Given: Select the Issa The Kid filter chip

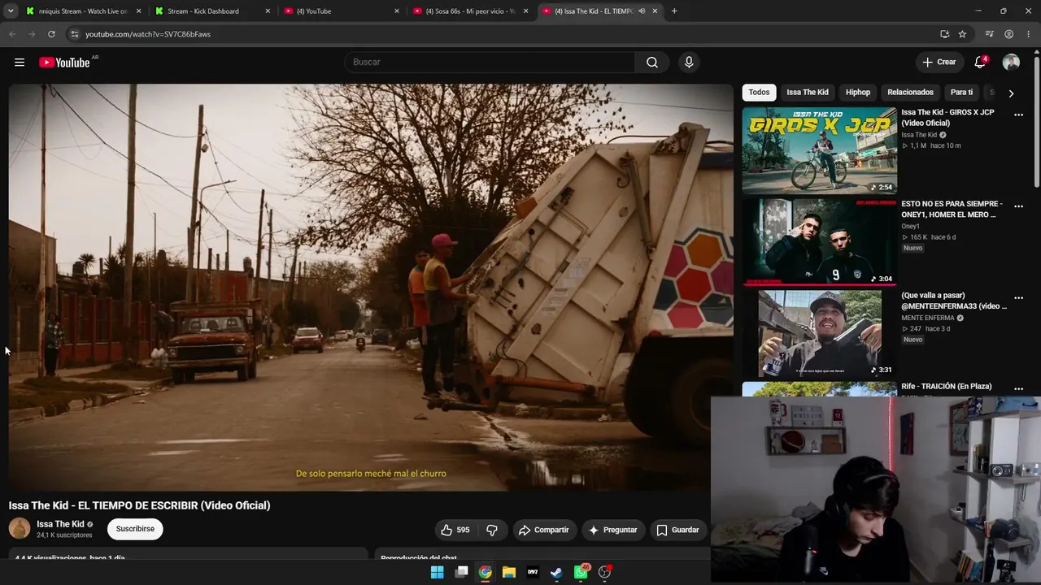Looking at the screenshot, I should 808,93.
